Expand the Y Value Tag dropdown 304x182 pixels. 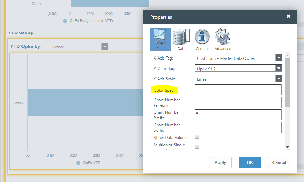pyautogui.click(x=279, y=68)
